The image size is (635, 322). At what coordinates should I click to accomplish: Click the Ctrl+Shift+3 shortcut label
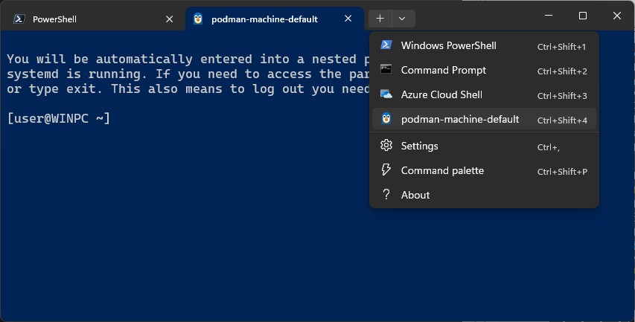pyautogui.click(x=562, y=96)
